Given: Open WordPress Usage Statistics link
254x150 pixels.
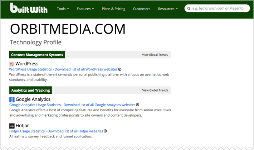Looking at the screenshot, I should 30,69.
